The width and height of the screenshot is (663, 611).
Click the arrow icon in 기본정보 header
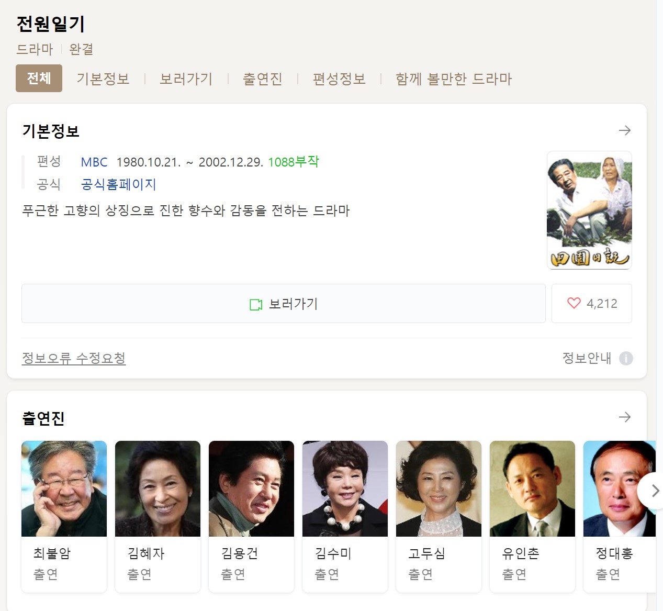click(x=624, y=130)
